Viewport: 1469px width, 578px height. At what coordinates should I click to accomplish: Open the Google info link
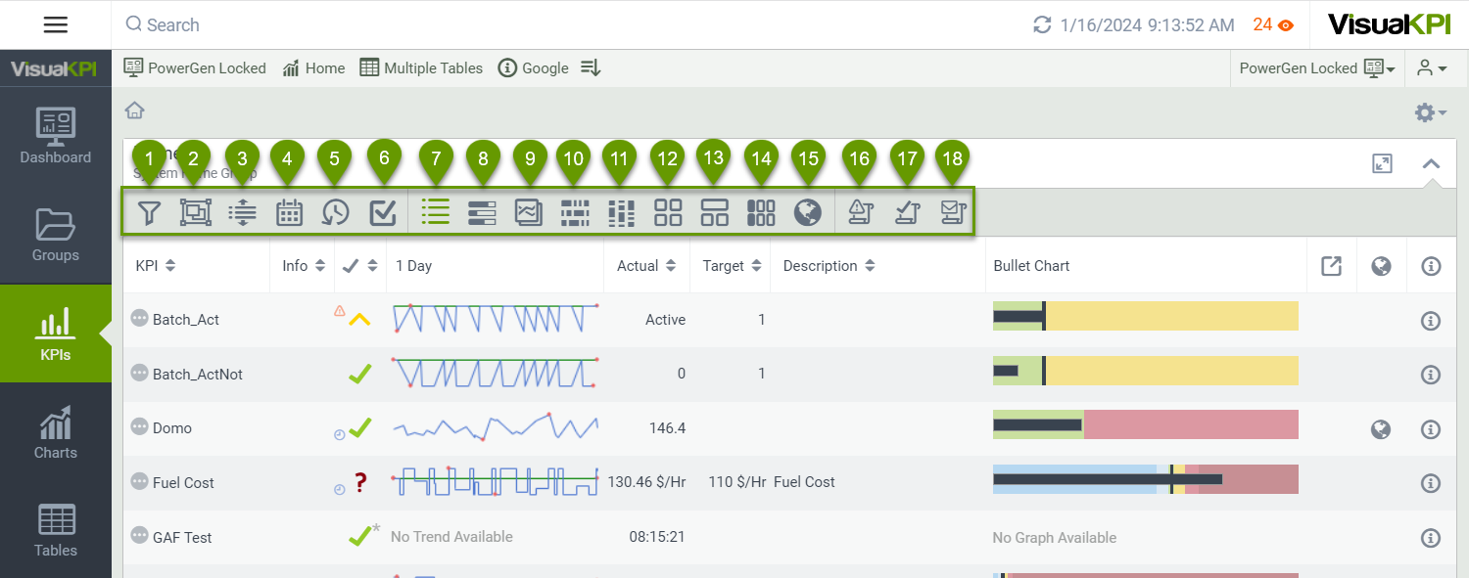tap(534, 68)
